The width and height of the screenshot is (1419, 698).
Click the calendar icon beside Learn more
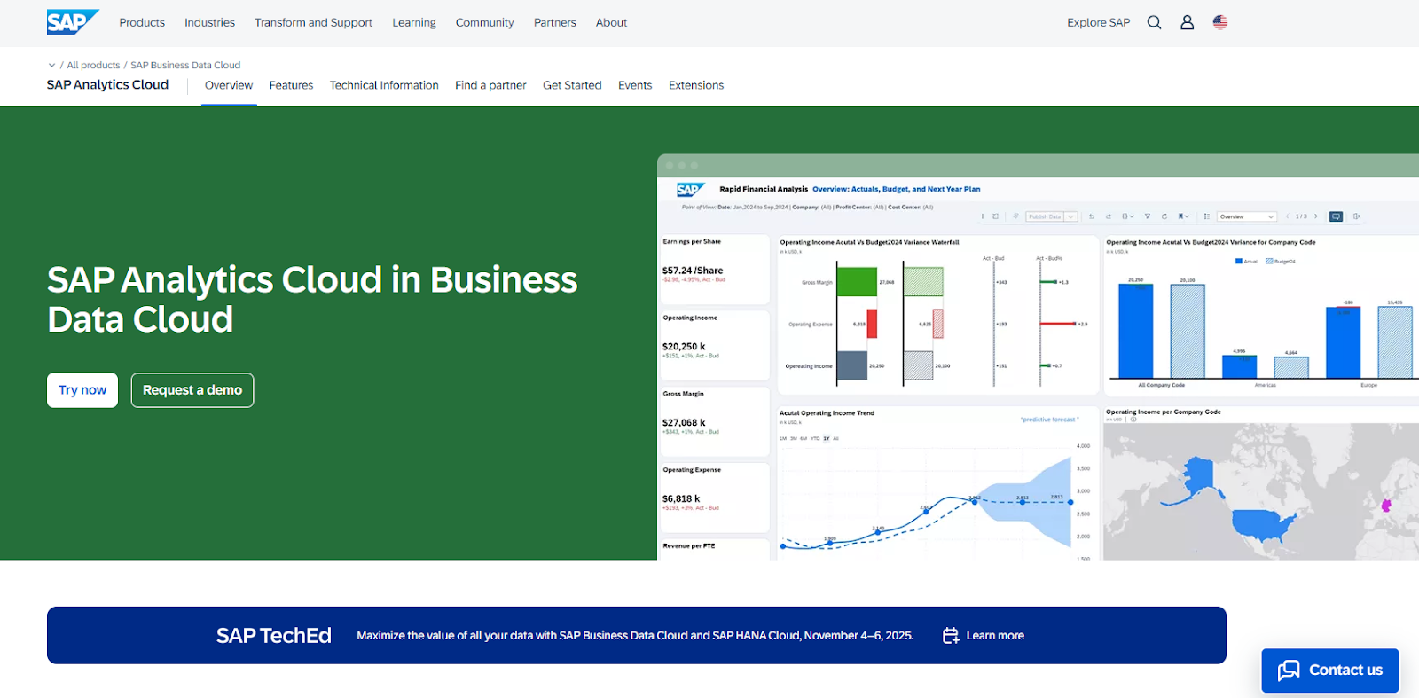[951, 635]
